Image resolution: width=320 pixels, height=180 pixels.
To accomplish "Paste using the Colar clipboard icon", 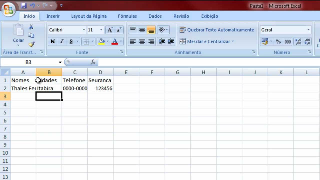I will point(18,30).
